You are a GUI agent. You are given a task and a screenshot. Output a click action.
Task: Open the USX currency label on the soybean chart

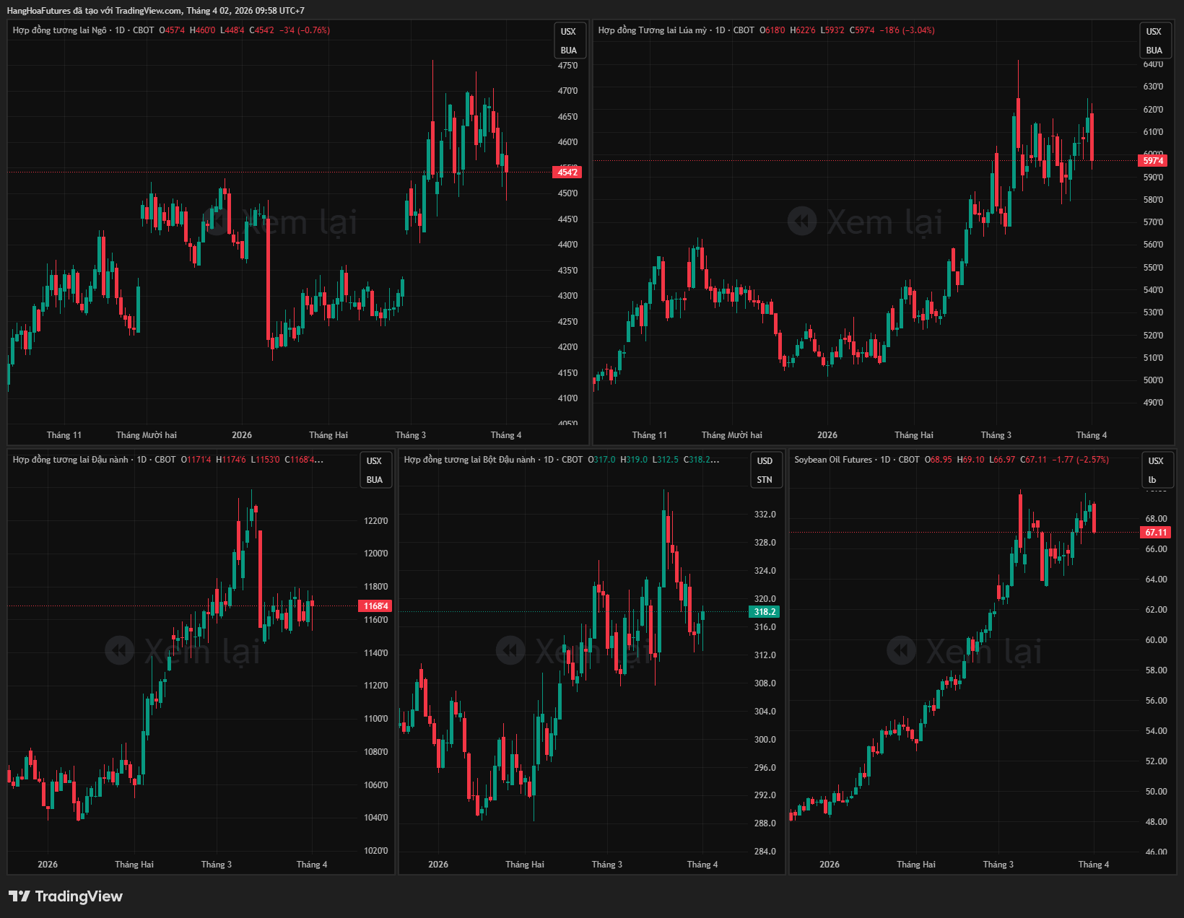coord(374,461)
